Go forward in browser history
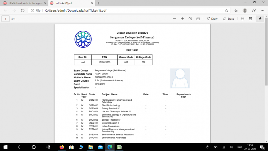Screen dimensions: 268x151 click(x=14, y=10)
